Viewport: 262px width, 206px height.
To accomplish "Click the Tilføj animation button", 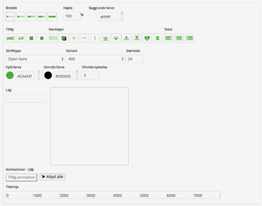I will 21,177.
